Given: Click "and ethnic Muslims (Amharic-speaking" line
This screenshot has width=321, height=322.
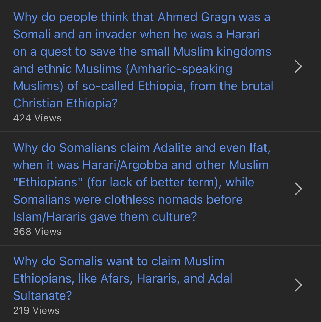Looking at the screenshot, I should click(x=123, y=69).
